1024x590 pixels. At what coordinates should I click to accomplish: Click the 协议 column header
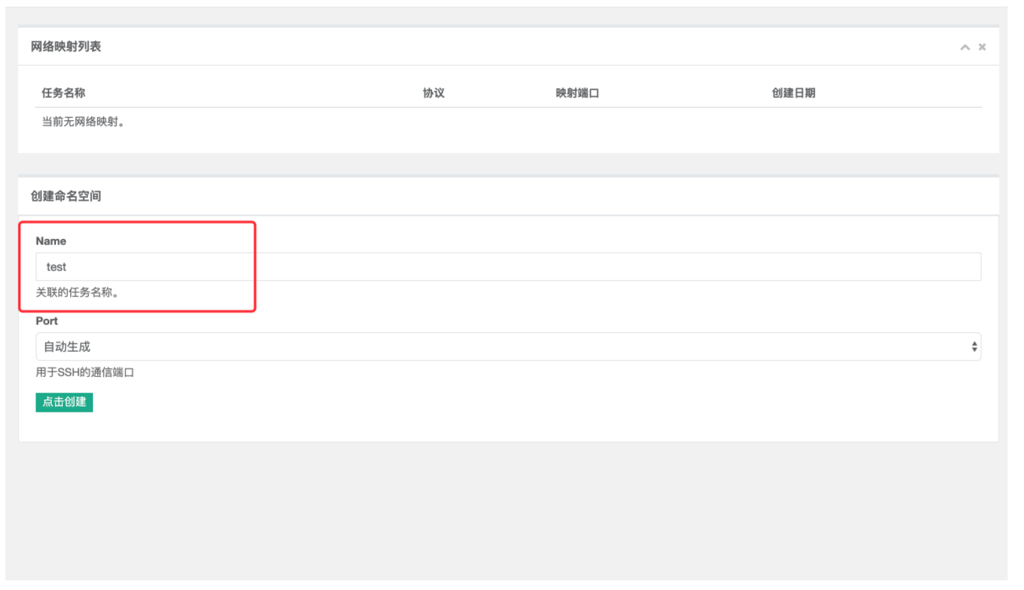[433, 93]
